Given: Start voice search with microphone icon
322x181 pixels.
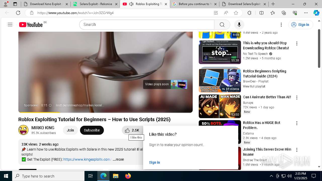Looking at the screenshot, I should tap(239, 24).
